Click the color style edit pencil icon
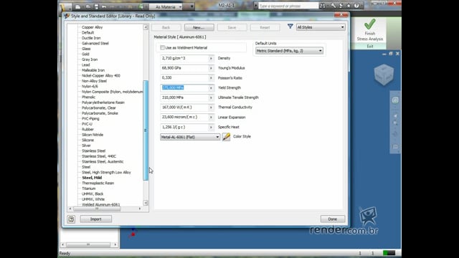Screen dimensions: 459x258 pos(226,137)
